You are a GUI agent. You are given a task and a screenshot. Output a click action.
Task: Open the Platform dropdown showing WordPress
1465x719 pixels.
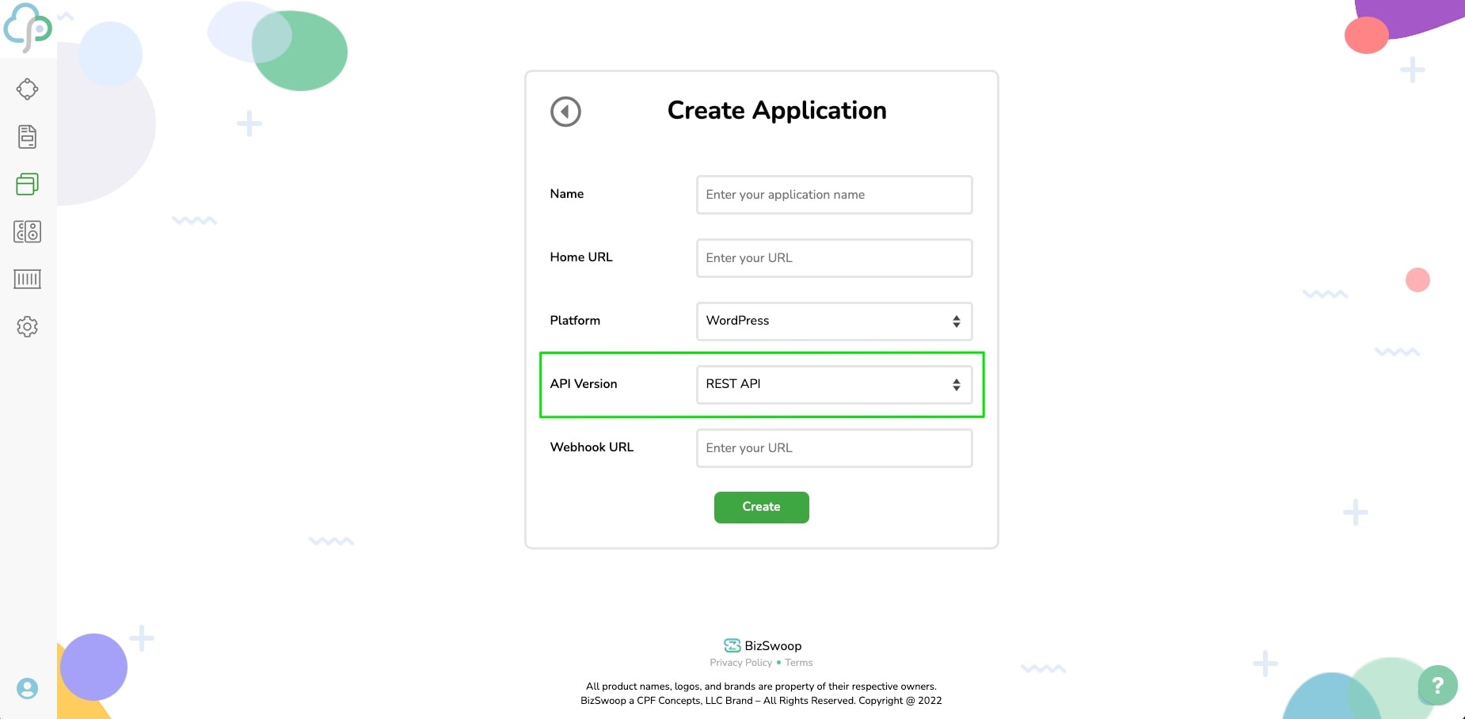click(x=833, y=321)
